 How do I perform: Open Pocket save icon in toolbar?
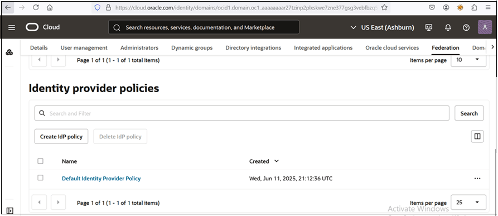pos(432,7)
